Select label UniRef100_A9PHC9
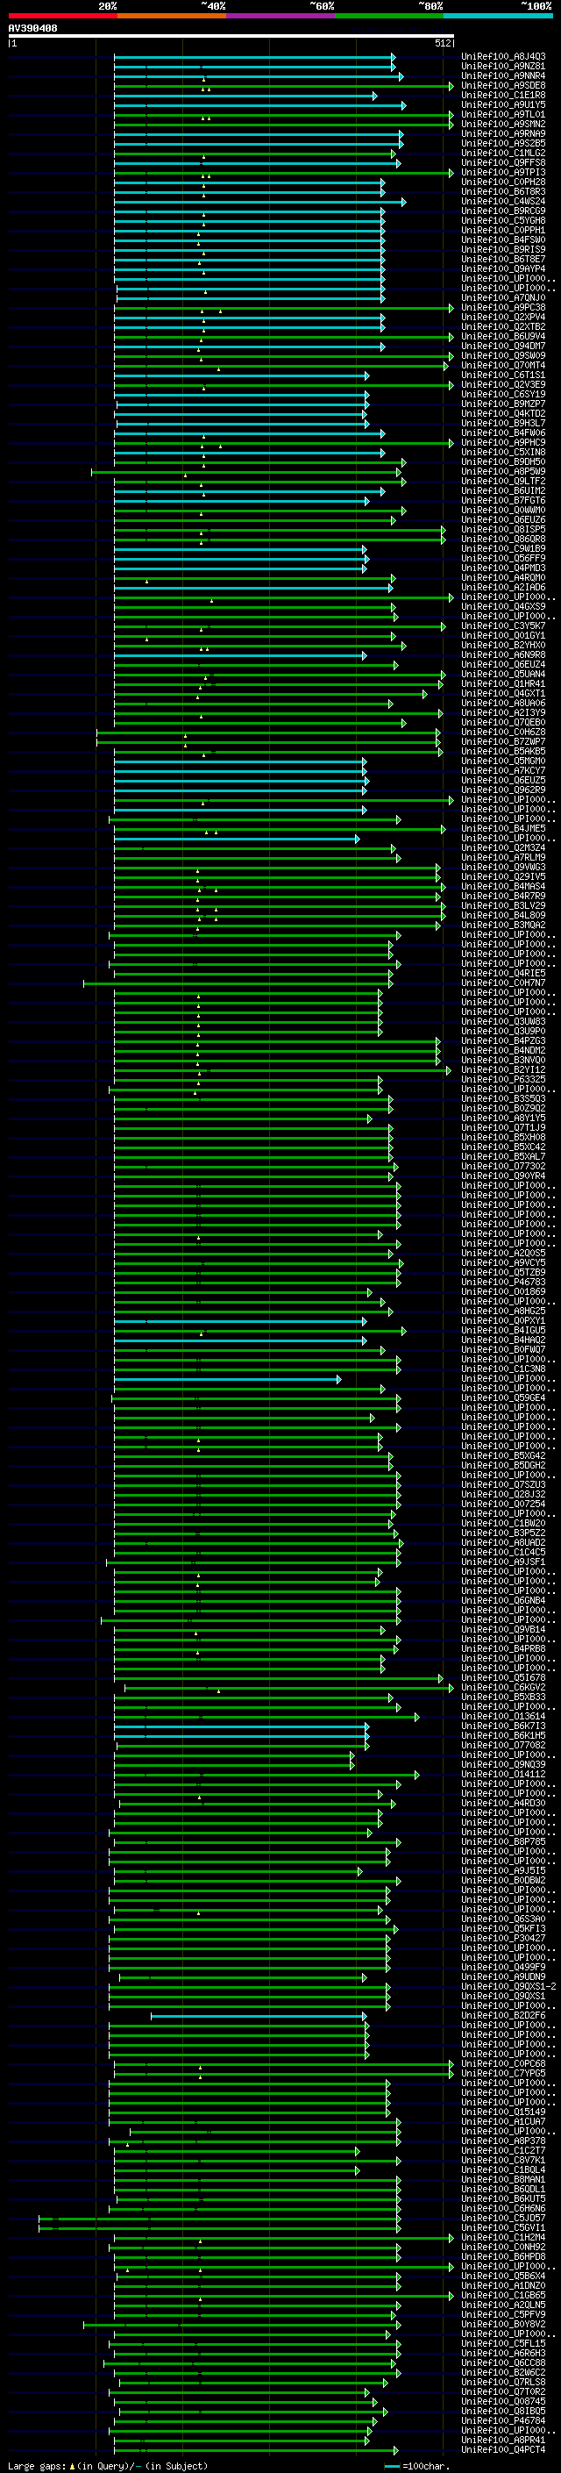Viewport: 561px width, 2473px height. (x=503, y=442)
